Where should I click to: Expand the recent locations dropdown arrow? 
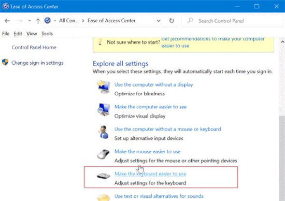click(30, 21)
